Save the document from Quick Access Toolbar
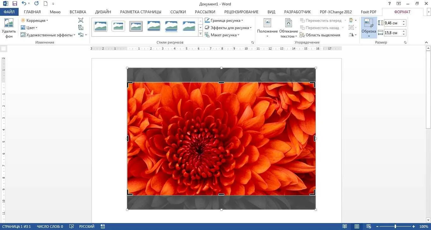This screenshot has height=230, width=431. click(15, 4)
